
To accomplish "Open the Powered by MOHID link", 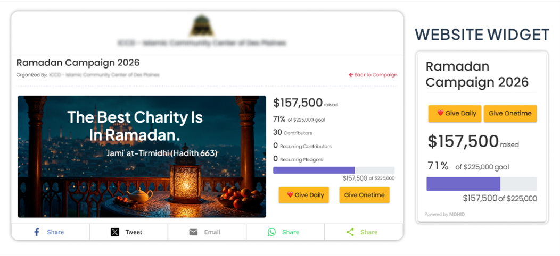I will pos(444,215).
